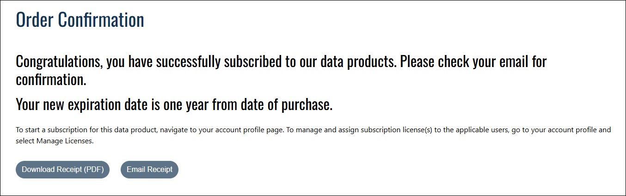
Task: Click the 'account profile page' text
Action: point(250,130)
